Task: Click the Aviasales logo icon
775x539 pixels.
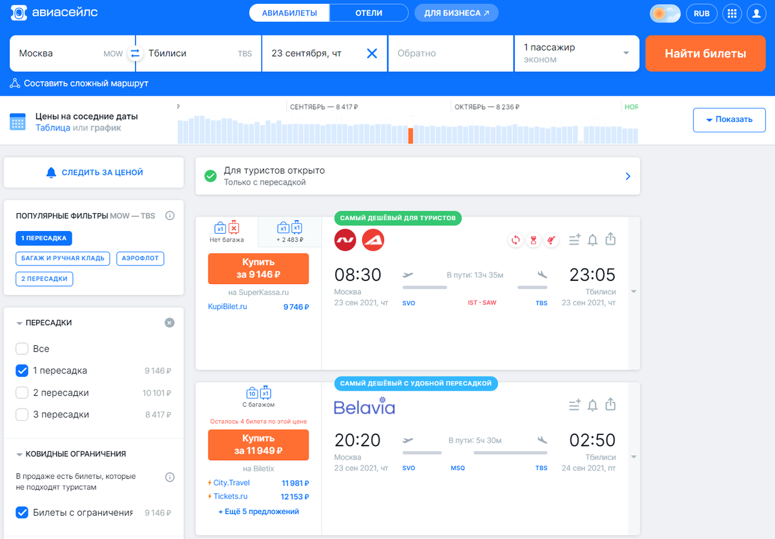Action: 20,13
